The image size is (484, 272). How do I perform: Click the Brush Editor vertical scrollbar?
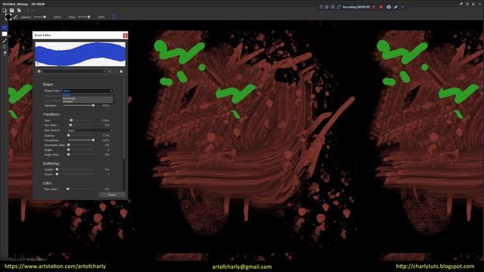pyautogui.click(x=124, y=133)
